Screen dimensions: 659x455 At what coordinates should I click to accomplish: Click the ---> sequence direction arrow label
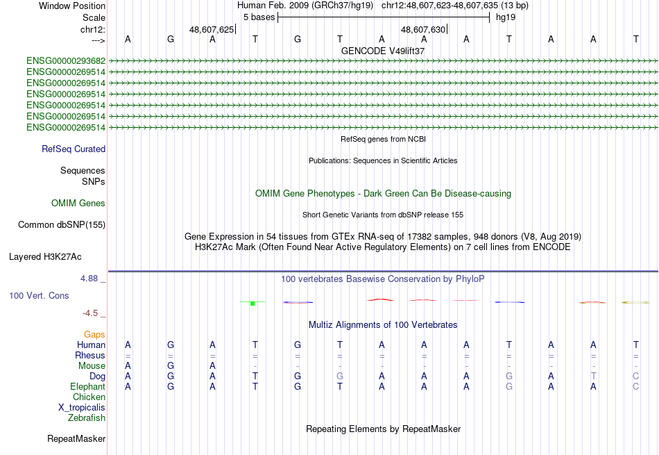[x=99, y=40]
